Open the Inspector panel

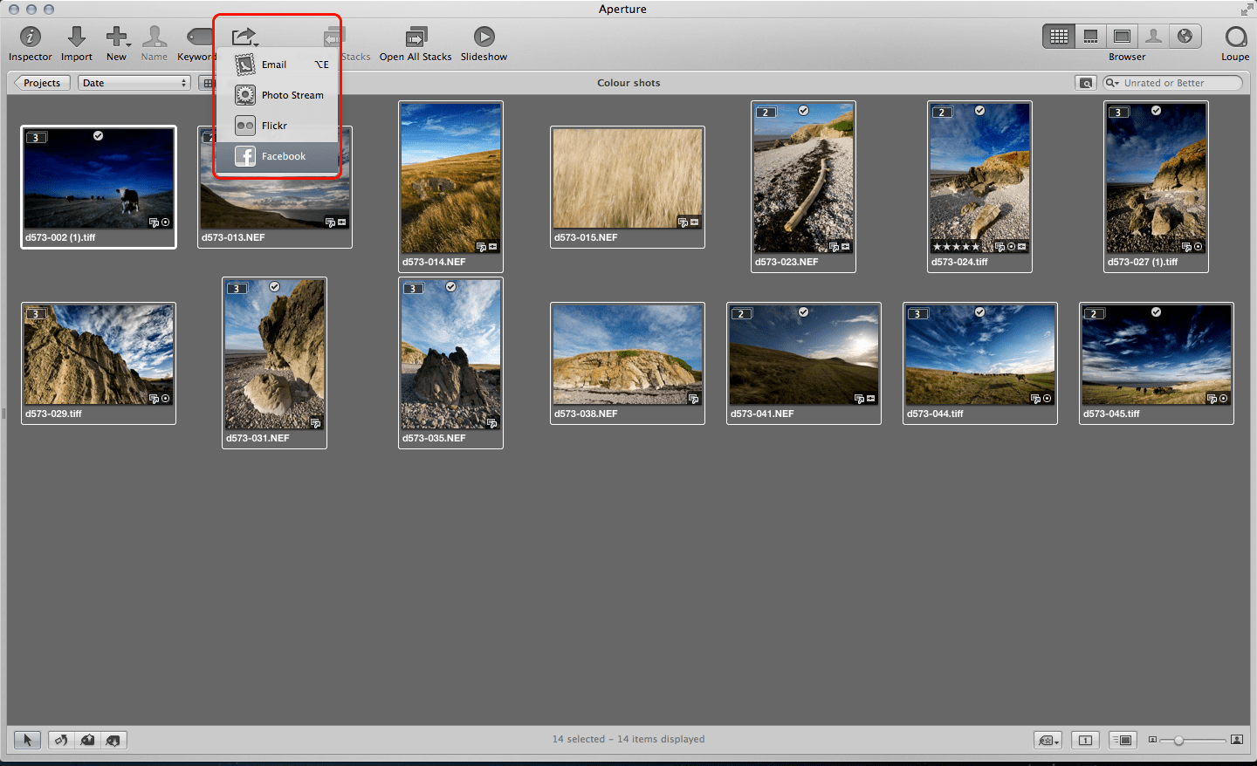click(31, 37)
